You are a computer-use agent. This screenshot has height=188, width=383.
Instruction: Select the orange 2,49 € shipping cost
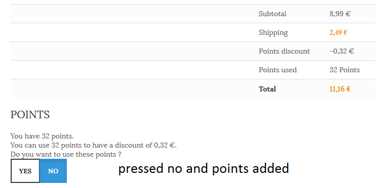[x=338, y=33]
